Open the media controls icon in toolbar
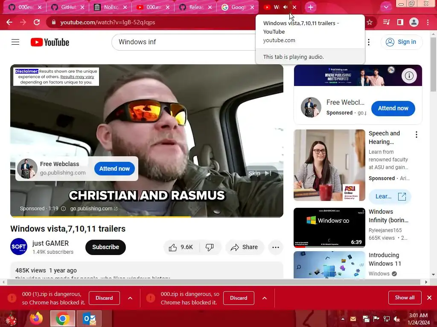 click(386, 22)
